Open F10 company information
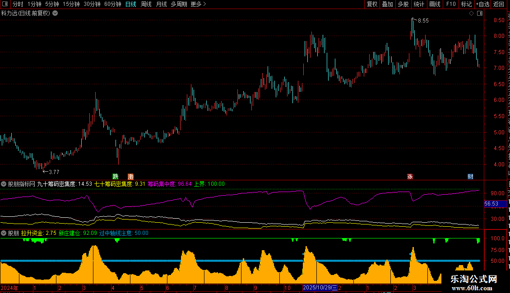The image size is (510, 293). [x=451, y=4]
